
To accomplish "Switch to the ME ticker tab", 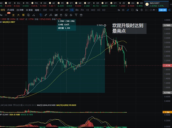I will 78,4.
